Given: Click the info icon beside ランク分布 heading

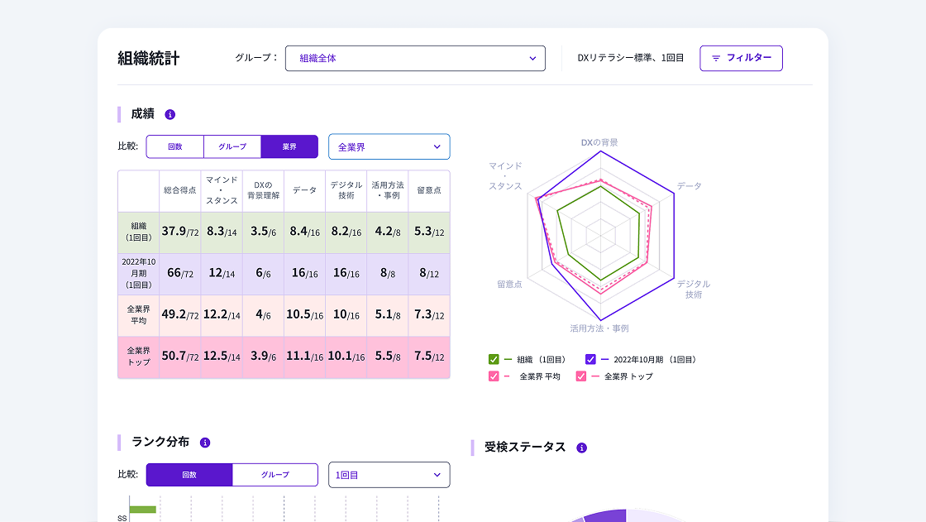Looking at the screenshot, I should 205,443.
